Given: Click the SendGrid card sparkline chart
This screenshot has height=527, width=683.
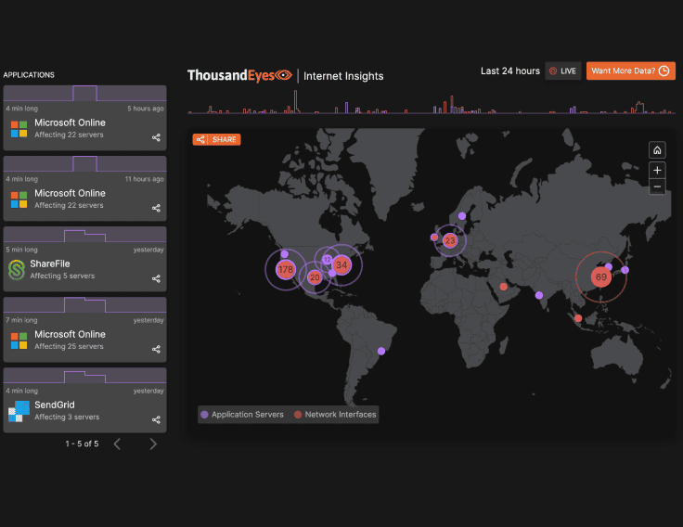Looking at the screenshot, I should (85, 376).
